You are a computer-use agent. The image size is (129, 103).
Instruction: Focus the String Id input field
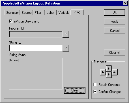tap(36, 48)
